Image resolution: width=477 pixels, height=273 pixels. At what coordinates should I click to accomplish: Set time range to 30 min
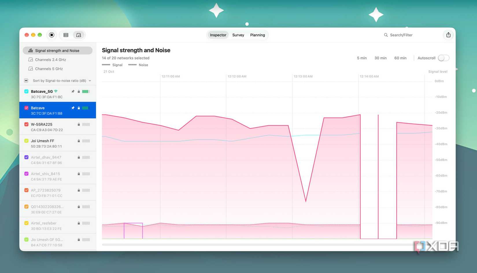coord(380,58)
